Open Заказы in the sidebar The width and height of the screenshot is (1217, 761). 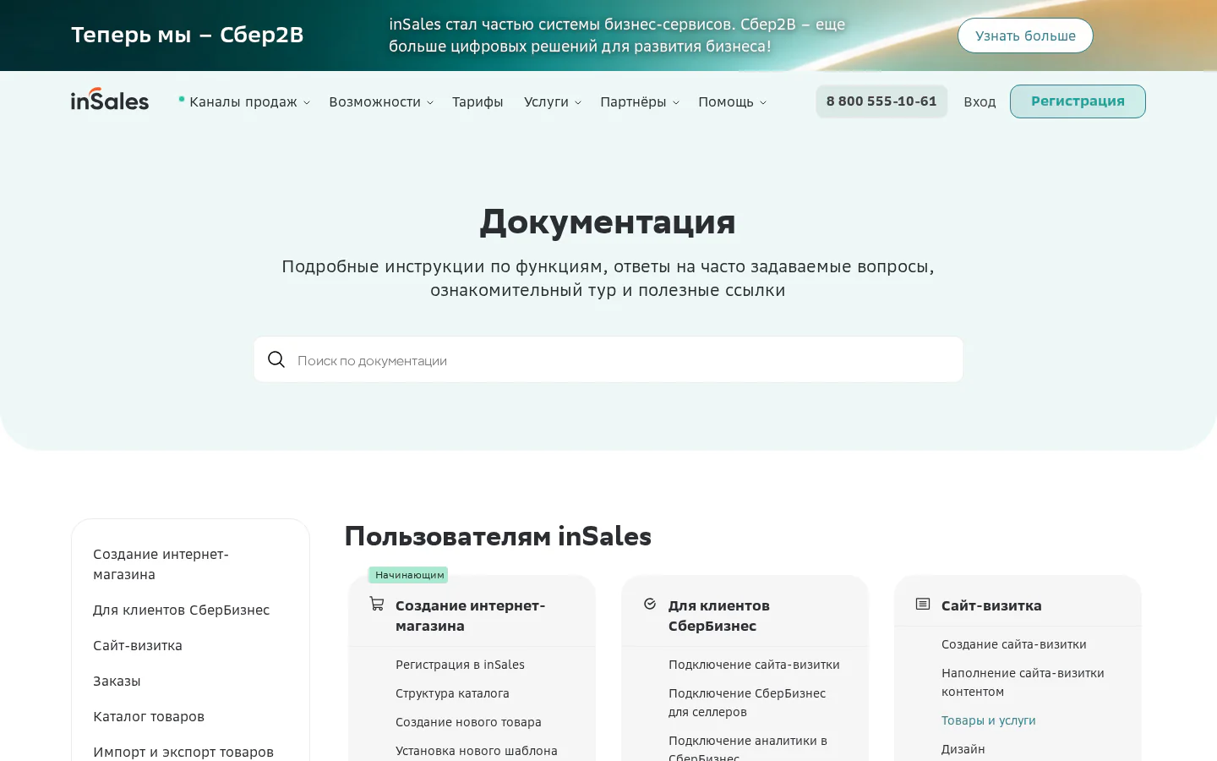tap(117, 681)
